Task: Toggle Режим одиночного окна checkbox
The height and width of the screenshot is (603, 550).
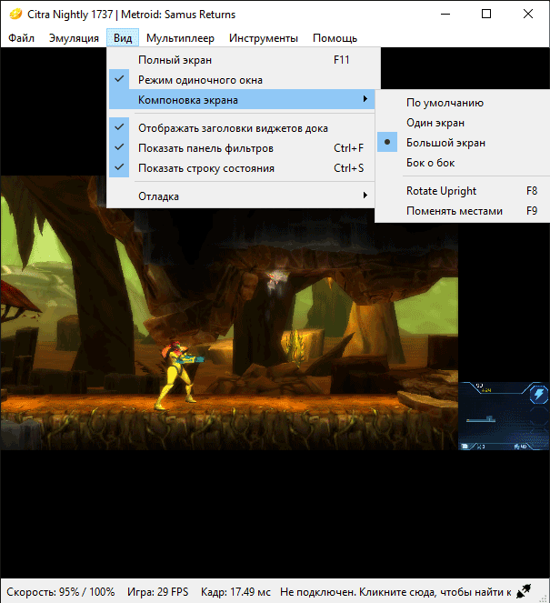Action: 242,80
